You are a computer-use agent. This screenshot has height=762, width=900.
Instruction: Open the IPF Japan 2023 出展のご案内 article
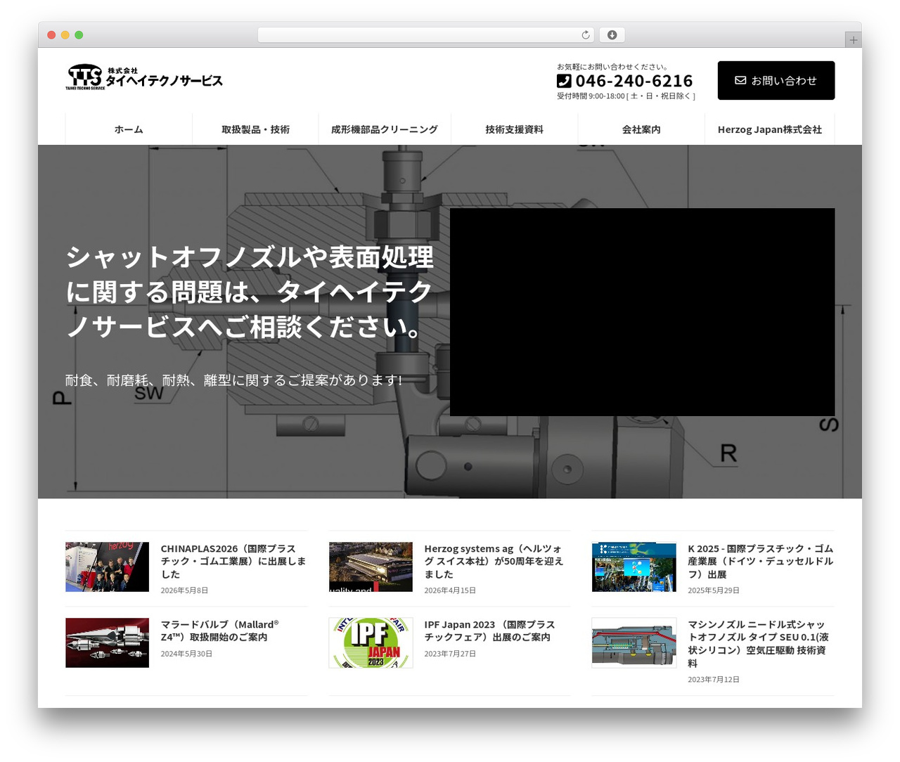(490, 631)
